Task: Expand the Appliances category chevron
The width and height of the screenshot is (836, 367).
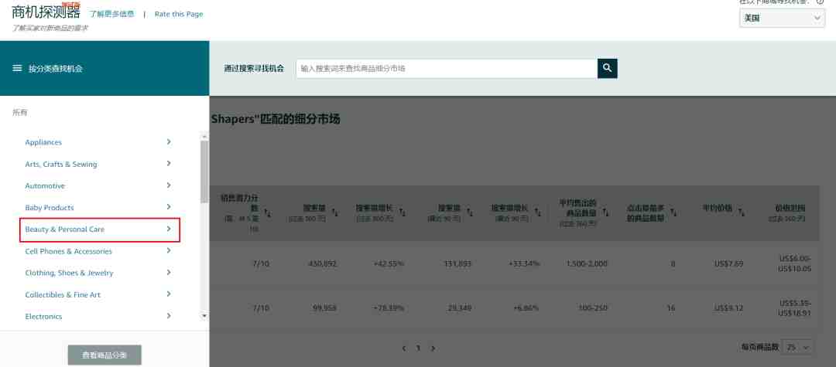Action: (x=169, y=141)
